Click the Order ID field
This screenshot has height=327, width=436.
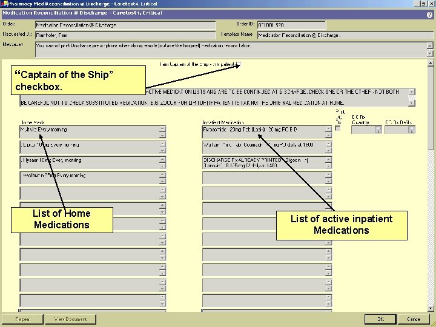291,25
